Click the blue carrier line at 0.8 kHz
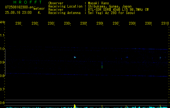Image resolution: width=170 pixels, height=108 pixels. click(87, 75)
